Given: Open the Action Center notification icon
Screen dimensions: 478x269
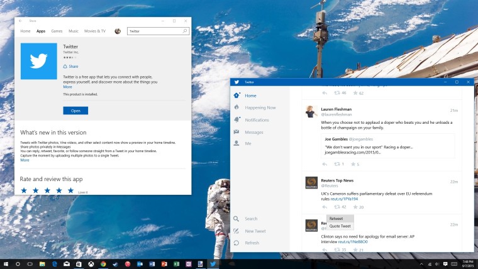Looking at the screenshot, I should [x=445, y=264].
